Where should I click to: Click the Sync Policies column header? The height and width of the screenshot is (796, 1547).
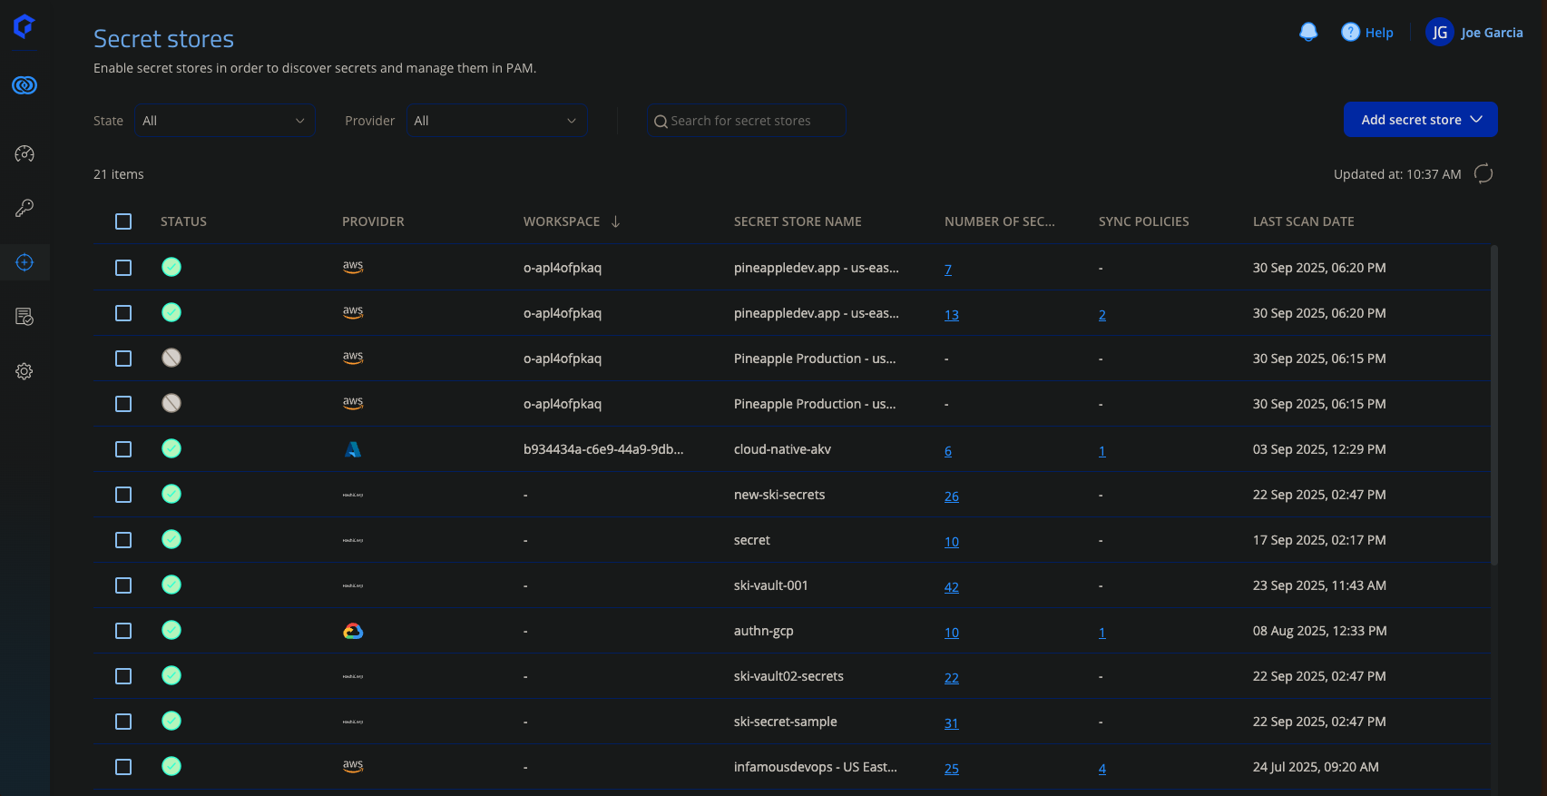pyautogui.click(x=1143, y=221)
